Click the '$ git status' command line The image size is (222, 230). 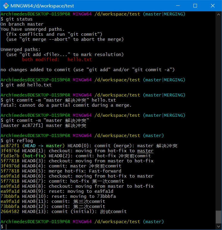pyautogui.click(x=17, y=19)
